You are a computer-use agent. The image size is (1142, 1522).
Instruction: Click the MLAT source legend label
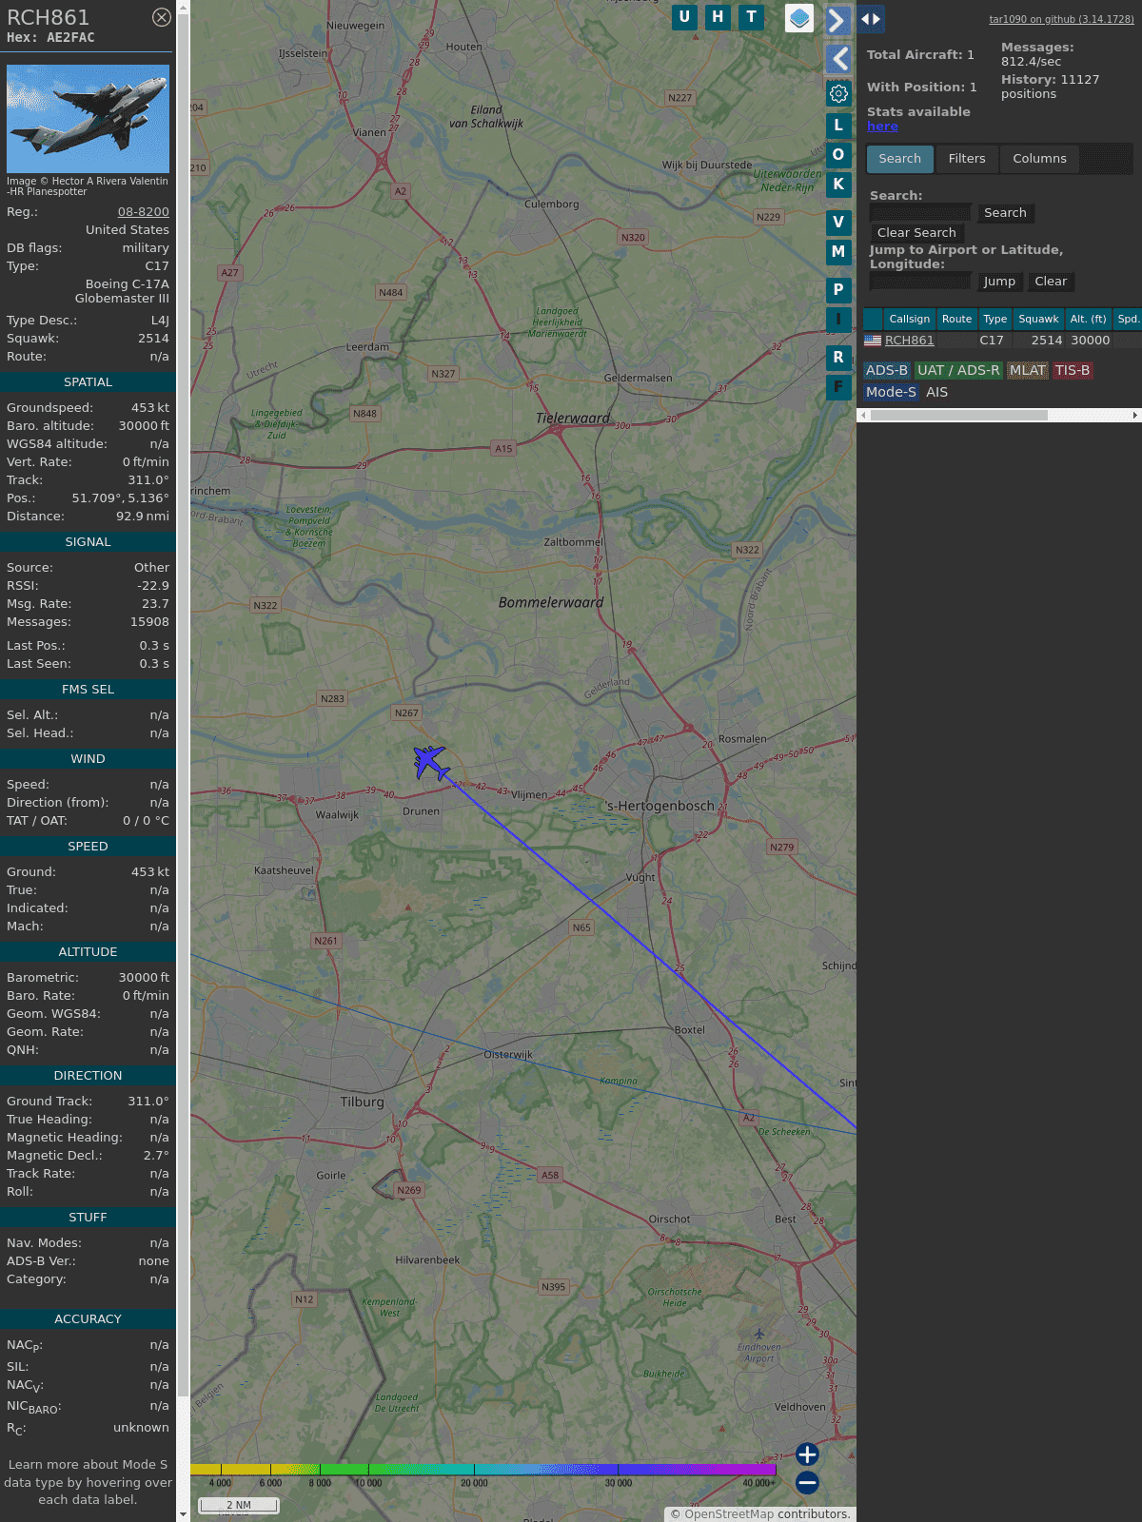[x=1028, y=371]
